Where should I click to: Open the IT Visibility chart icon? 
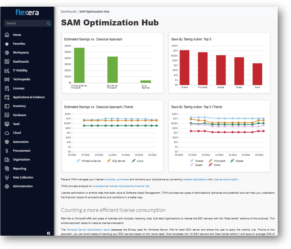click(x=7, y=70)
